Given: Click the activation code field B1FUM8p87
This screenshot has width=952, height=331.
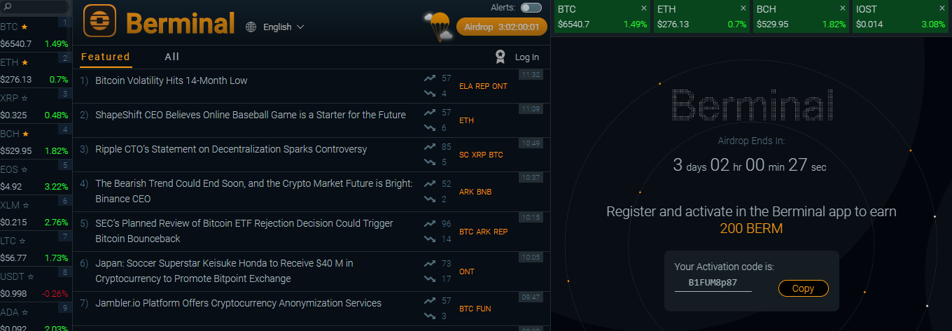Looking at the screenshot, I should (713, 283).
